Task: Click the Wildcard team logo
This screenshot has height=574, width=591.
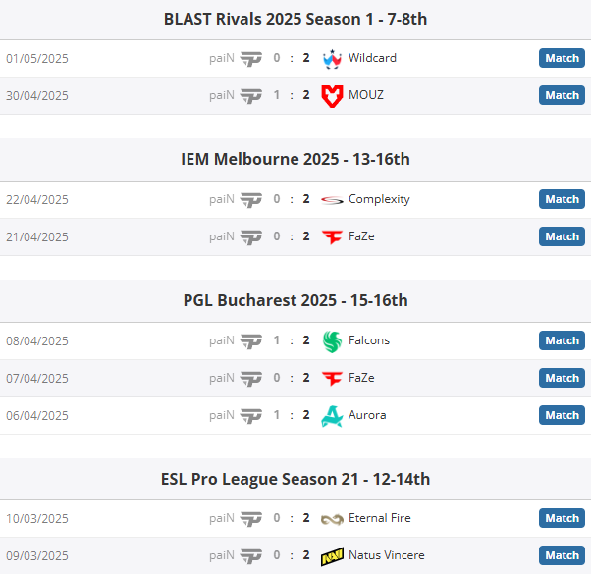Action: pos(332,59)
